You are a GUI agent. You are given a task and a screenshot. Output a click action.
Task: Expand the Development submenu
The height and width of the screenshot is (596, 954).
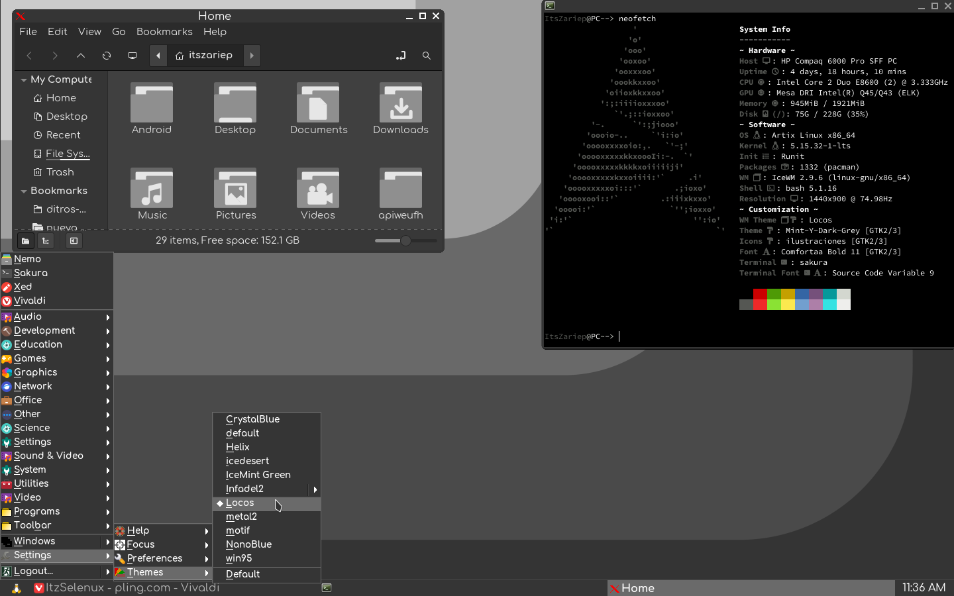[x=57, y=330]
